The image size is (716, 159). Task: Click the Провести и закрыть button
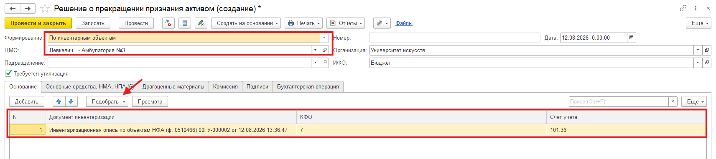pyautogui.click(x=38, y=23)
